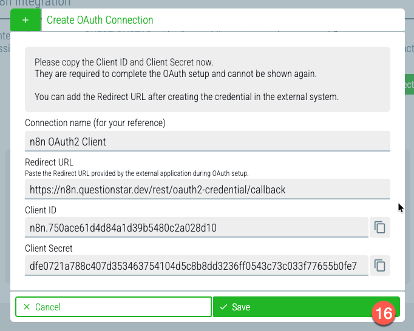Image resolution: width=414 pixels, height=331 pixels.
Task: Click the green plus icon in dialog header
Action: (25, 20)
